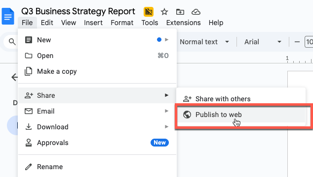Screen dimensions: 313x177
Task: Click the New badge beside Approvals
Action: coord(159,143)
